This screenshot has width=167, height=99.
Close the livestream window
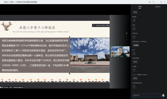click(165, 2)
